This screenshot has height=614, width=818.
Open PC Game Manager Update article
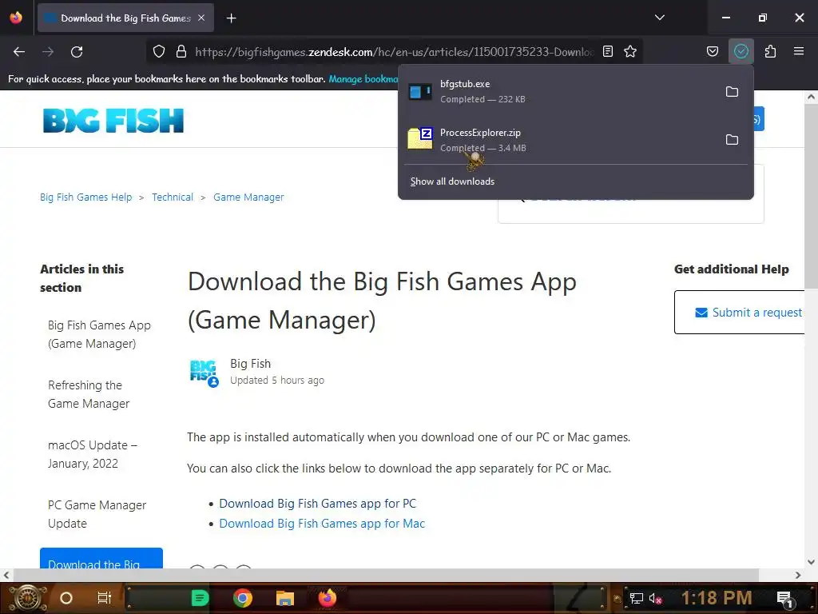click(97, 514)
